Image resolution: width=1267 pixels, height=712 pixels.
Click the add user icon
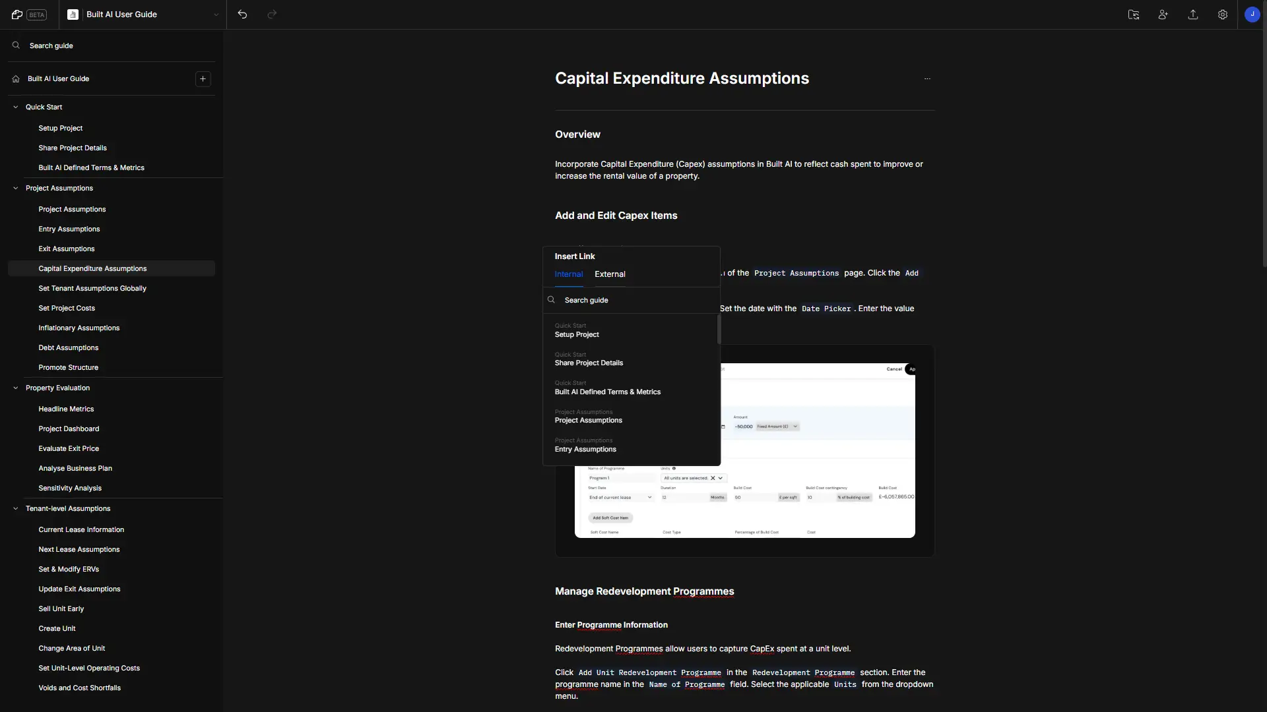pos(1163,15)
